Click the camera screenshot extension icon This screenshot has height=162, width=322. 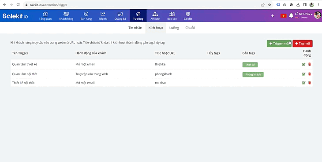point(285,5)
